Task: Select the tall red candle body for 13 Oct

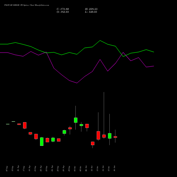Action: click(98, 135)
